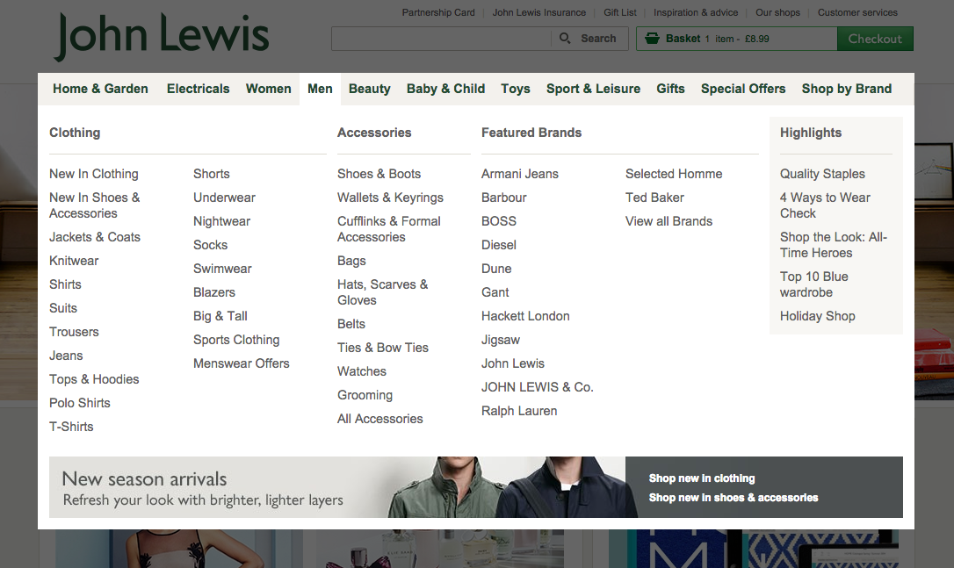Open the John Lewis logo homepage

point(162,37)
